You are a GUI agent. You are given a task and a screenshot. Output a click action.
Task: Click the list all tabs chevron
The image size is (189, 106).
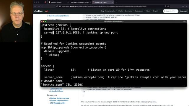(x=183, y=2)
